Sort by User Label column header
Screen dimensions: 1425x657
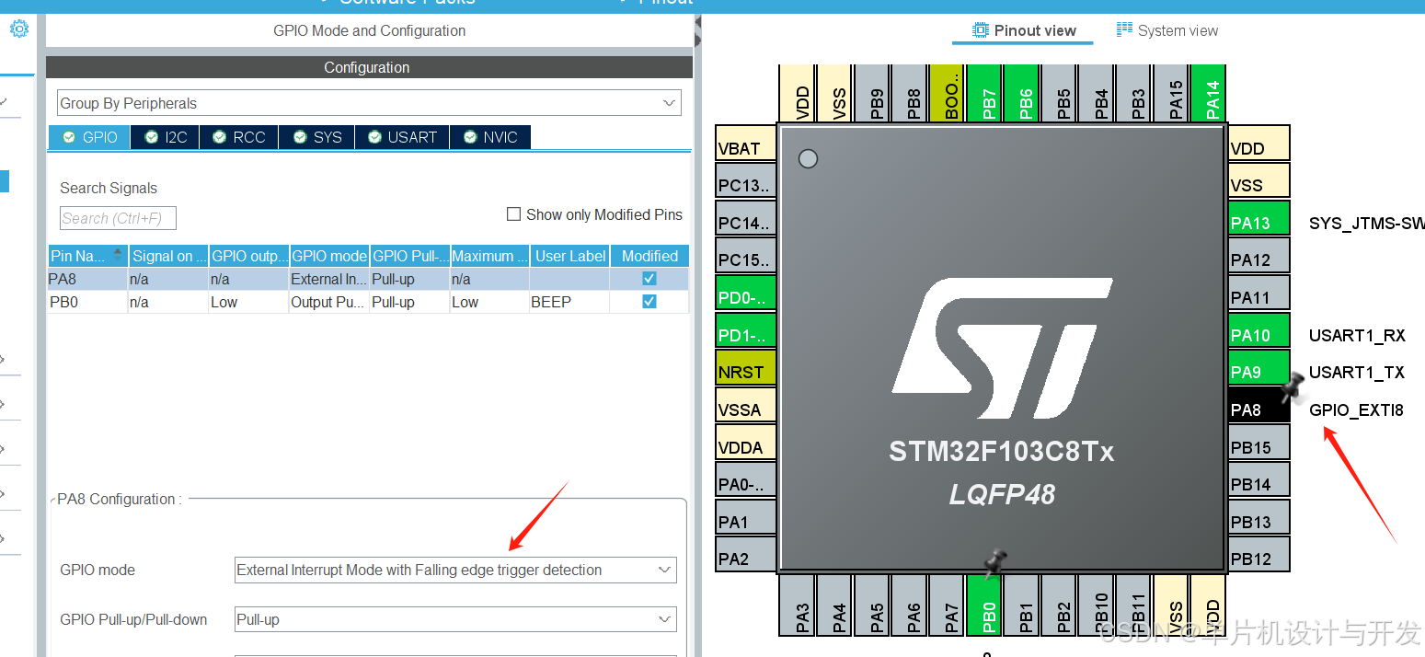[570, 256]
